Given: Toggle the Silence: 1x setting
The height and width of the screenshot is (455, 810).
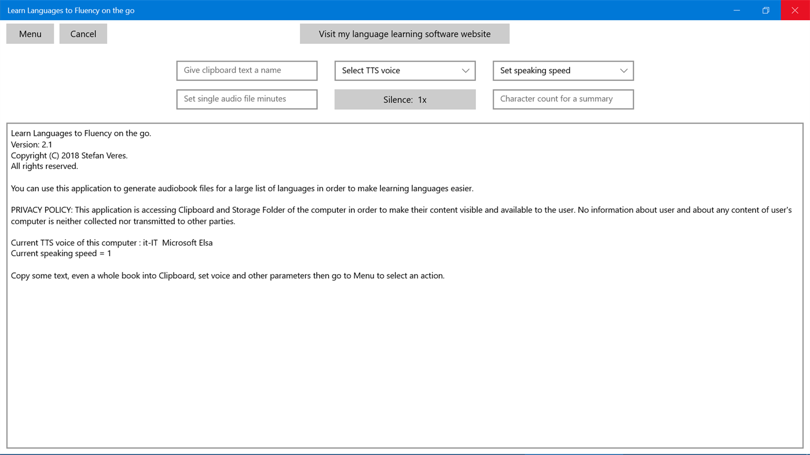Looking at the screenshot, I should (x=404, y=99).
